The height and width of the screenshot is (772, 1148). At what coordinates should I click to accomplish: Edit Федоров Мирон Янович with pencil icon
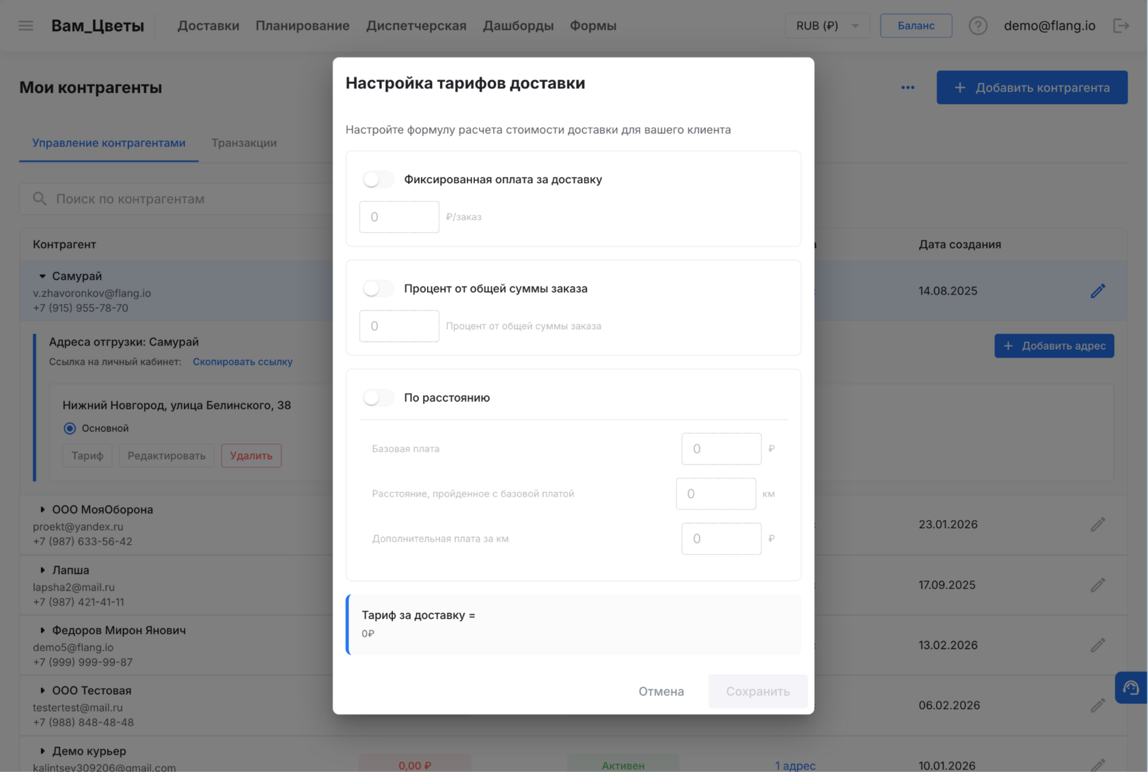[x=1098, y=645]
